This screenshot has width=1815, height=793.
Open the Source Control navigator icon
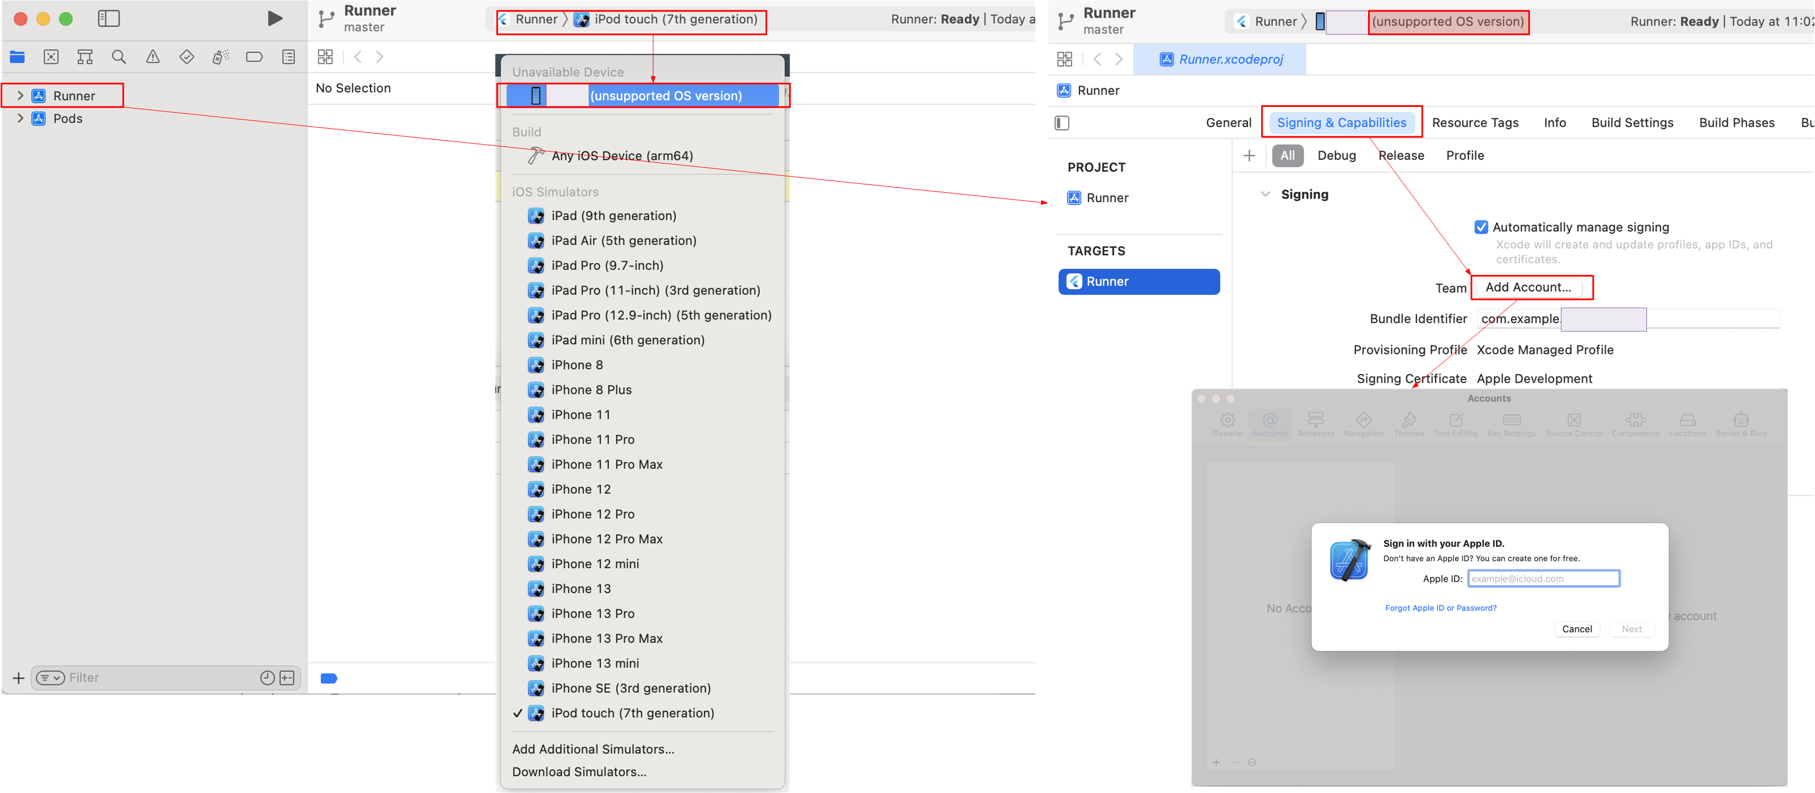[x=51, y=57]
